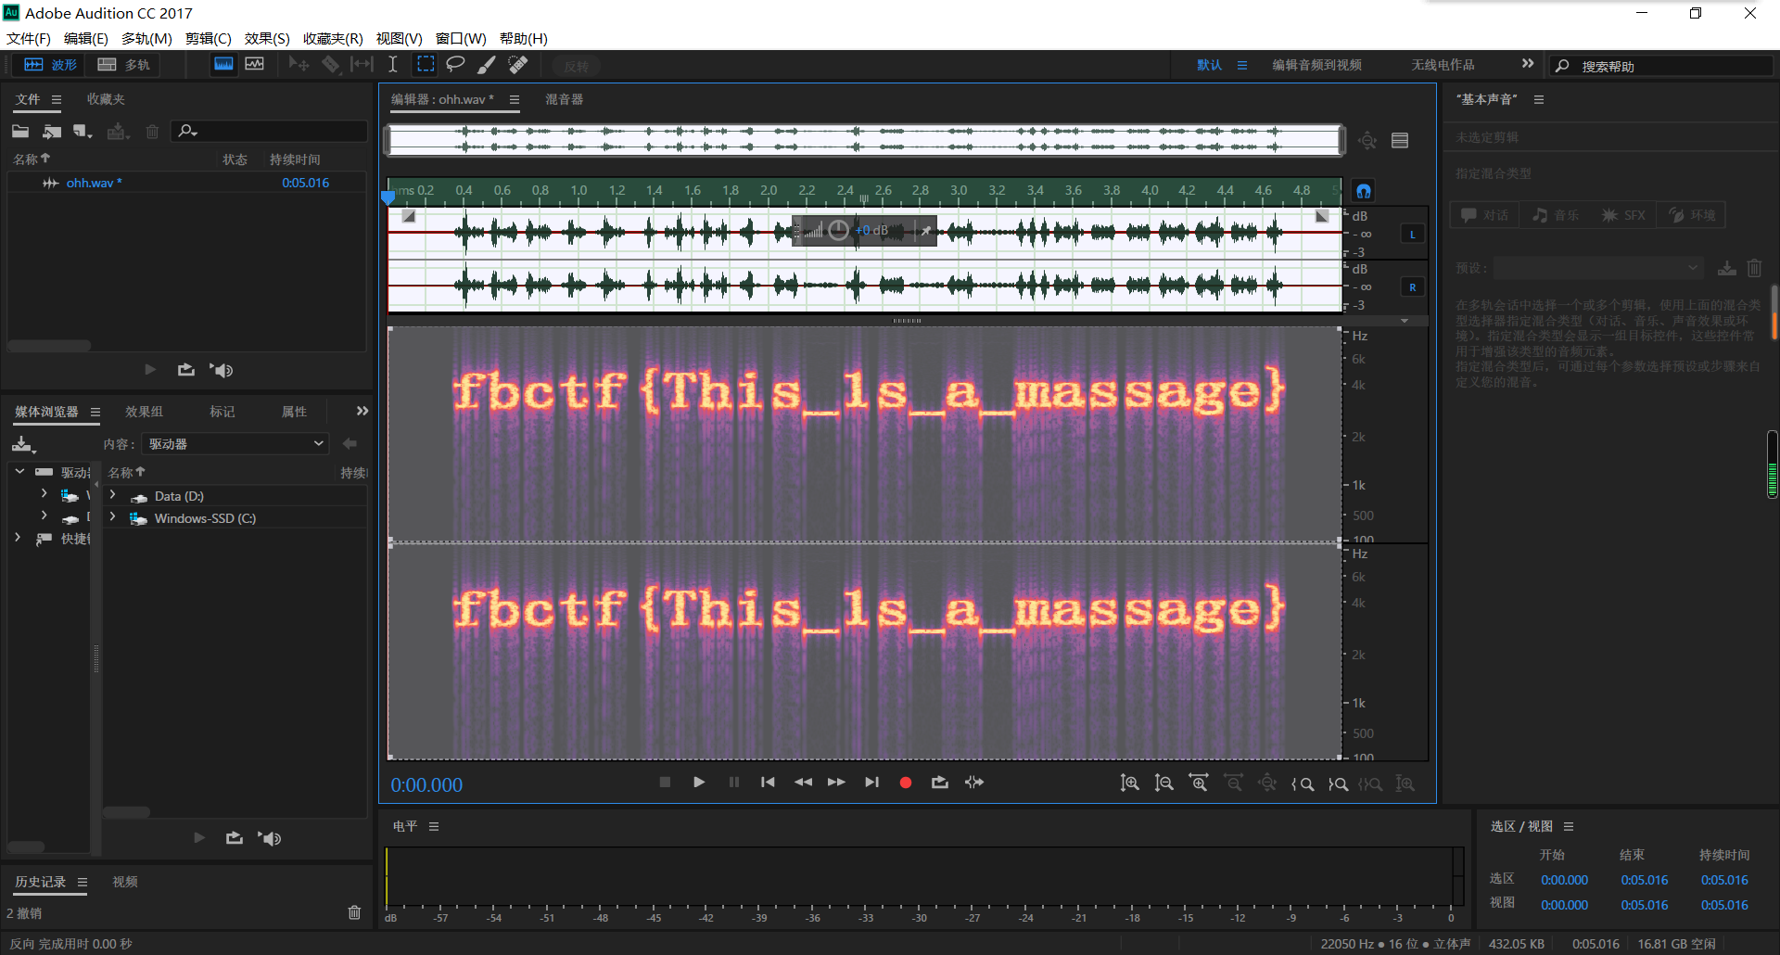Show the spectral frequency display
Image resolution: width=1780 pixels, height=955 pixels.
[223, 64]
